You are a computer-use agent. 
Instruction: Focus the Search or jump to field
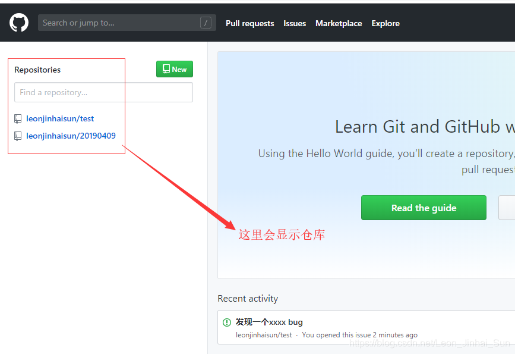pyautogui.click(x=127, y=23)
